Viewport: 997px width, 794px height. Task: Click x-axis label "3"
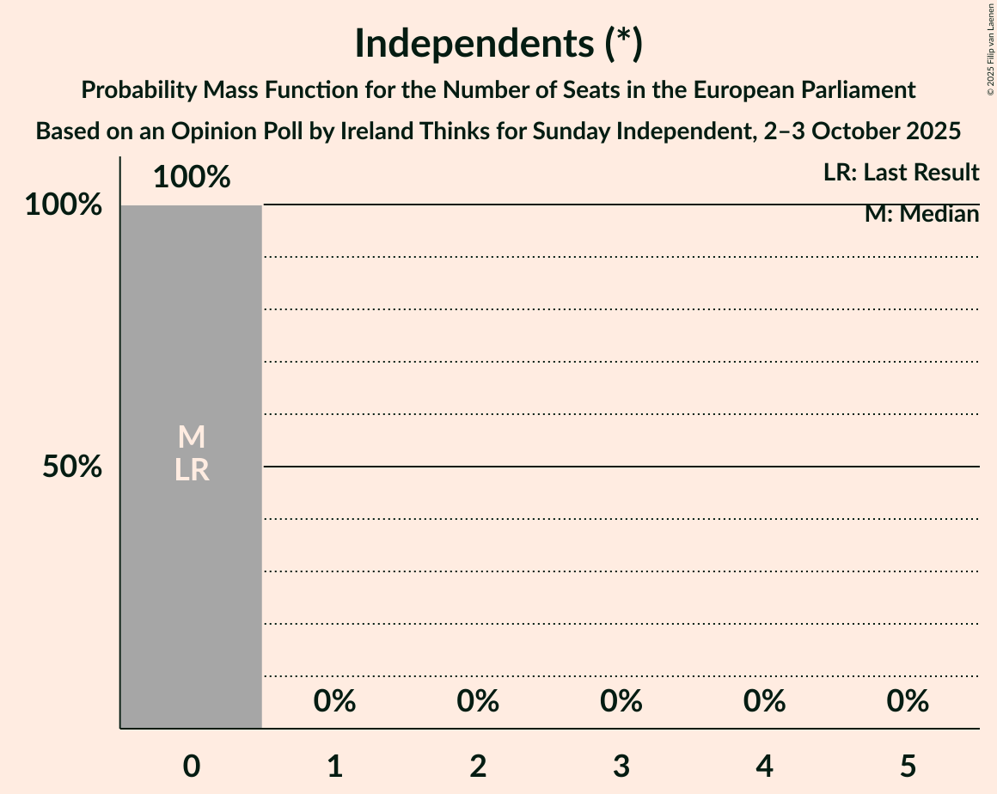click(621, 766)
